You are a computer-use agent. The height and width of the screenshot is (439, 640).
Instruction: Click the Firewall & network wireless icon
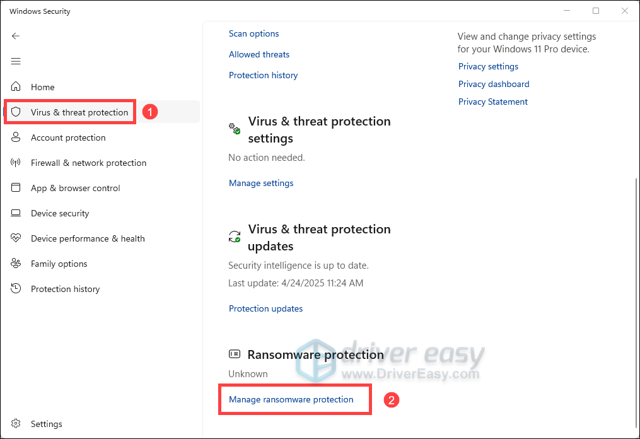tap(16, 163)
